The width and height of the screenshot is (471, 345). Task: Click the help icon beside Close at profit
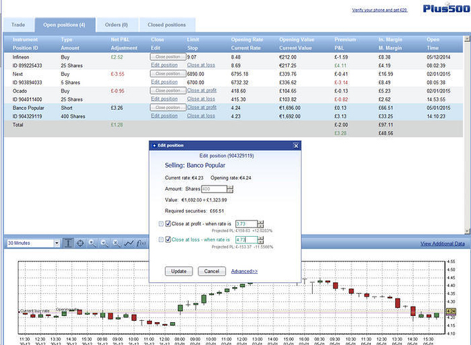click(161, 224)
